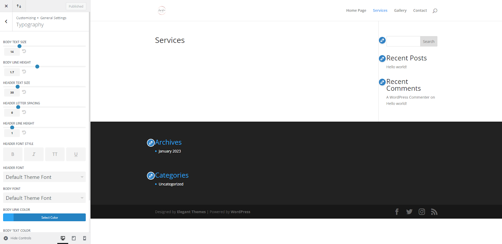This screenshot has height=244, width=502.
Task: Click the Body Text Size slider handle
Action: pyautogui.click(x=19, y=46)
